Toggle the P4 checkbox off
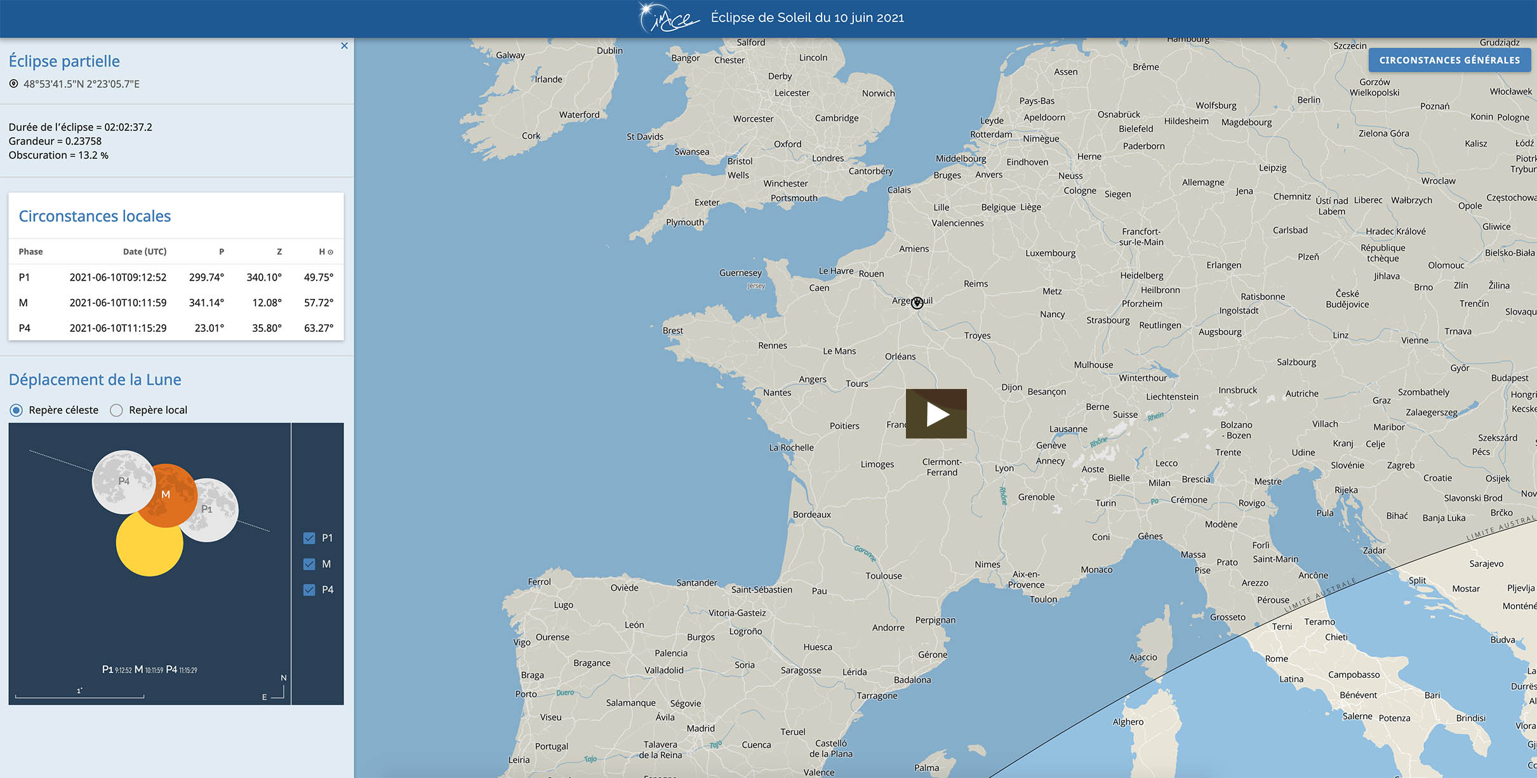Image resolution: width=1537 pixels, height=778 pixels. point(309,590)
